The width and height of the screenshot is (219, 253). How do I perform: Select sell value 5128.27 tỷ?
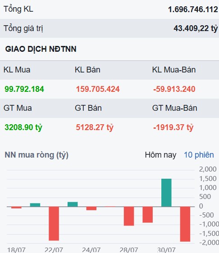click(95, 127)
